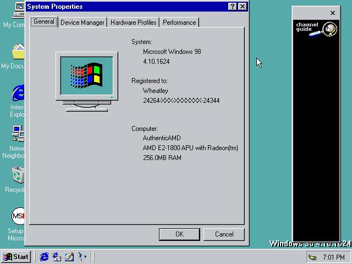Switch to the Device Manager tab
Screen dimensions: 352x264
(x=82, y=23)
